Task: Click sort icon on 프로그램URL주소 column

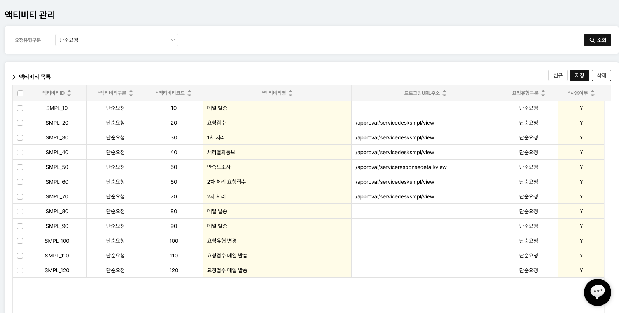Action: (444, 93)
